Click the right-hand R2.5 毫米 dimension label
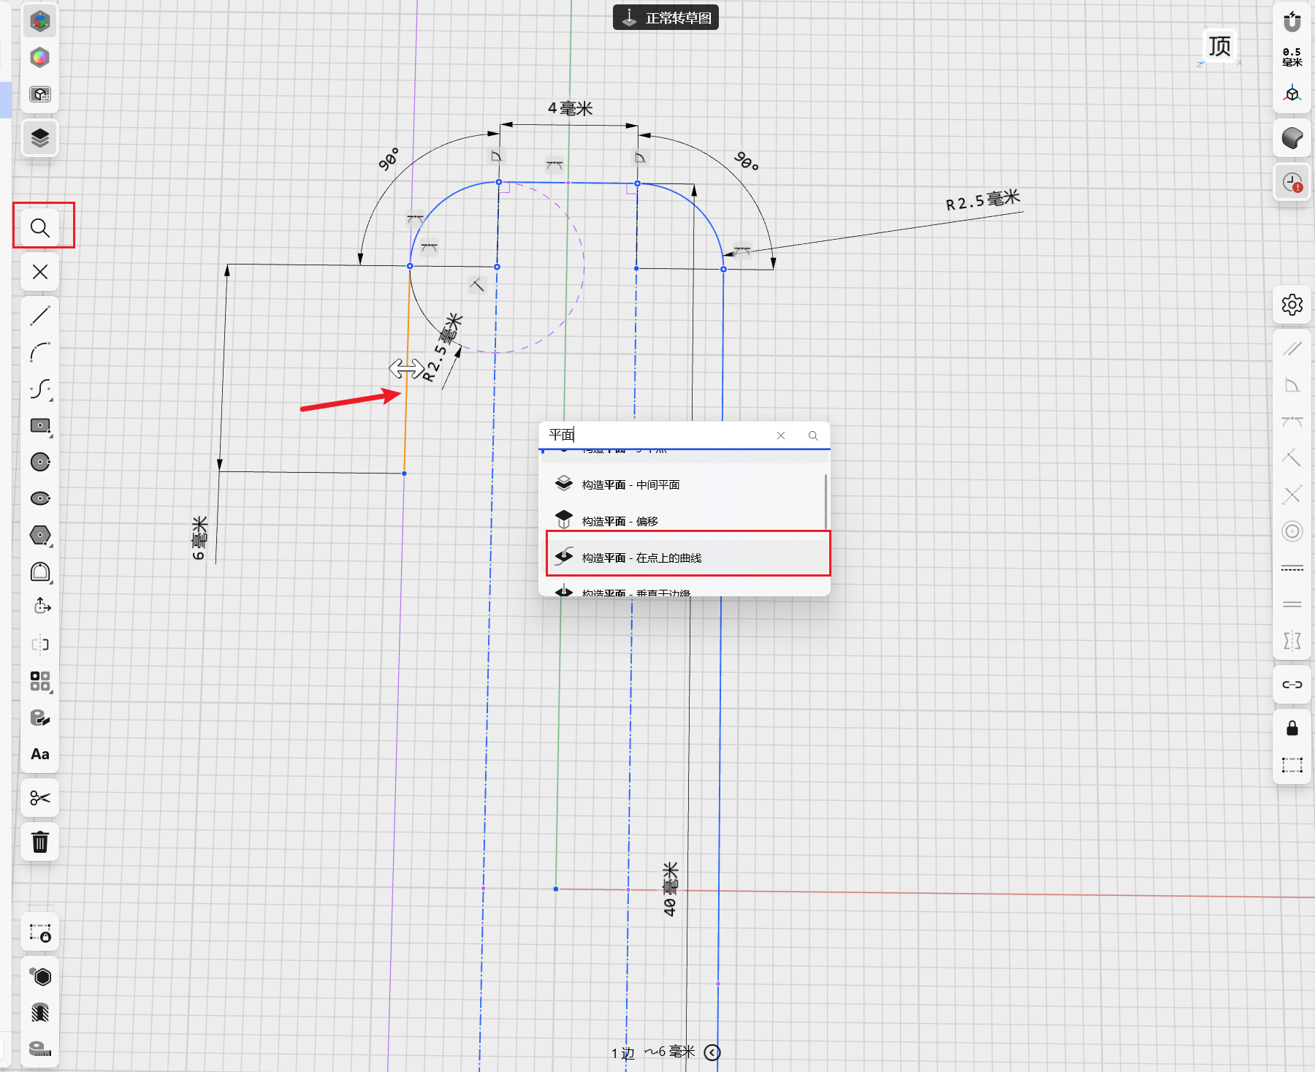Screen dimensions: 1315x1072 pyautogui.click(x=983, y=200)
